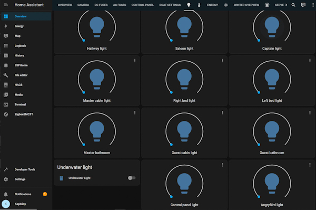The image size is (316, 210).
Task: Open the top bar overflow menu
Action: tap(313, 5)
